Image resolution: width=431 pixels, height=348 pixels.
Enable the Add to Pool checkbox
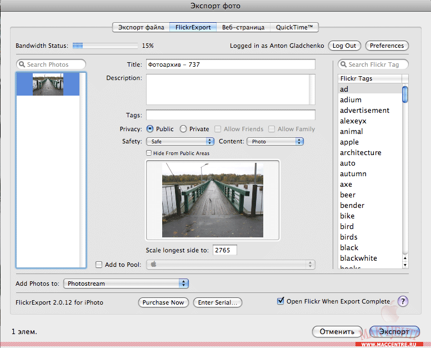click(x=99, y=265)
